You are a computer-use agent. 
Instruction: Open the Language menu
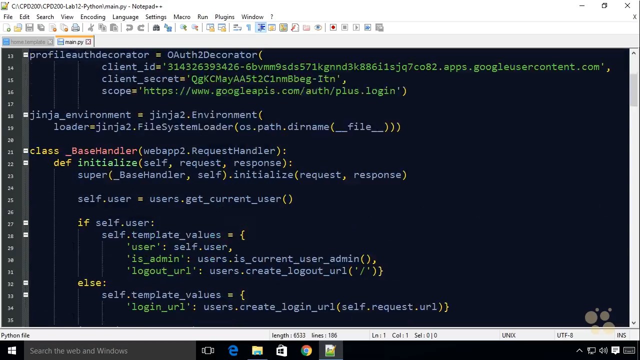(x=125, y=16)
